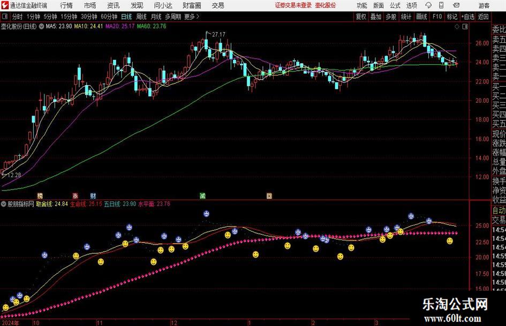Select the 1分钟 period
The width and height of the screenshot is (506, 326).
(33, 17)
